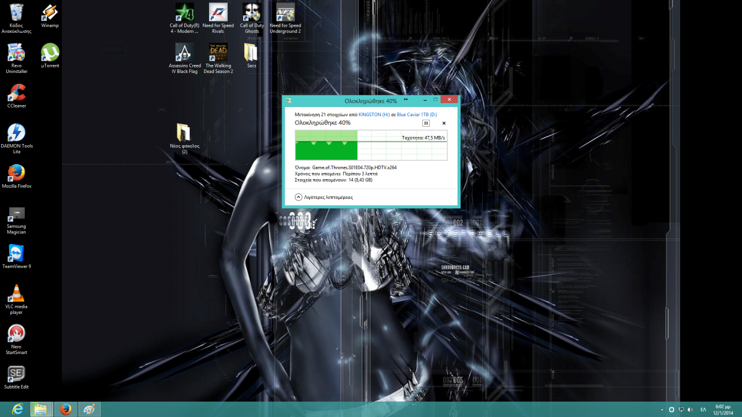Screen dimensions: 742x417
Task: Open Internet Explorer from the taskbar
Action: click(17, 409)
